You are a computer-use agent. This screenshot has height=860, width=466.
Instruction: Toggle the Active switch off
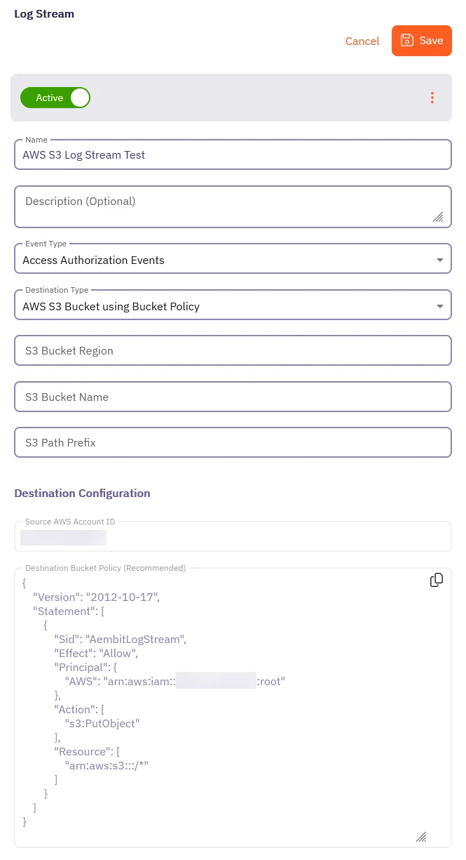[79, 98]
